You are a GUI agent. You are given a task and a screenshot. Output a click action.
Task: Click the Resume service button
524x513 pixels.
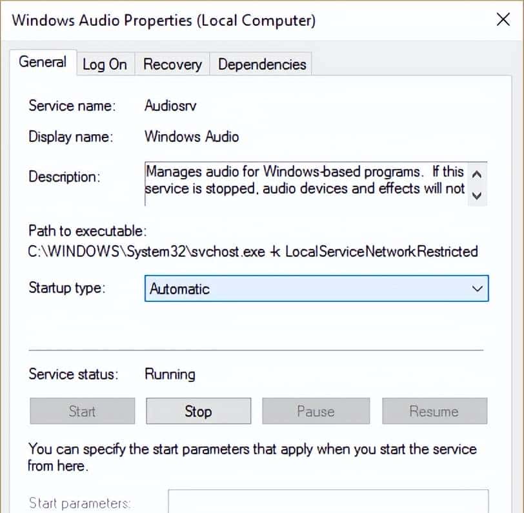434,412
